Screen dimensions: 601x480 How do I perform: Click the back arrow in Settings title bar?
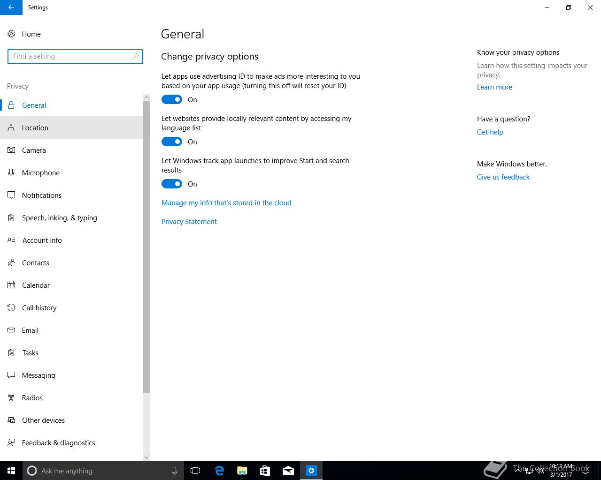(x=11, y=7)
